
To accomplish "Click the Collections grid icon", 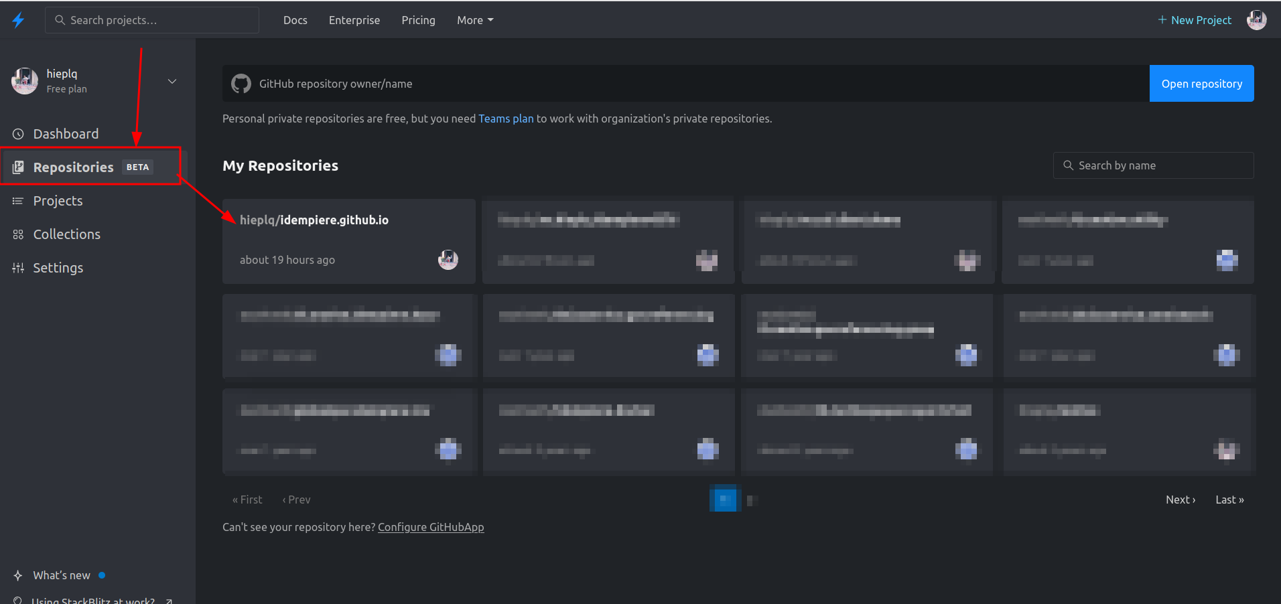I will point(18,234).
